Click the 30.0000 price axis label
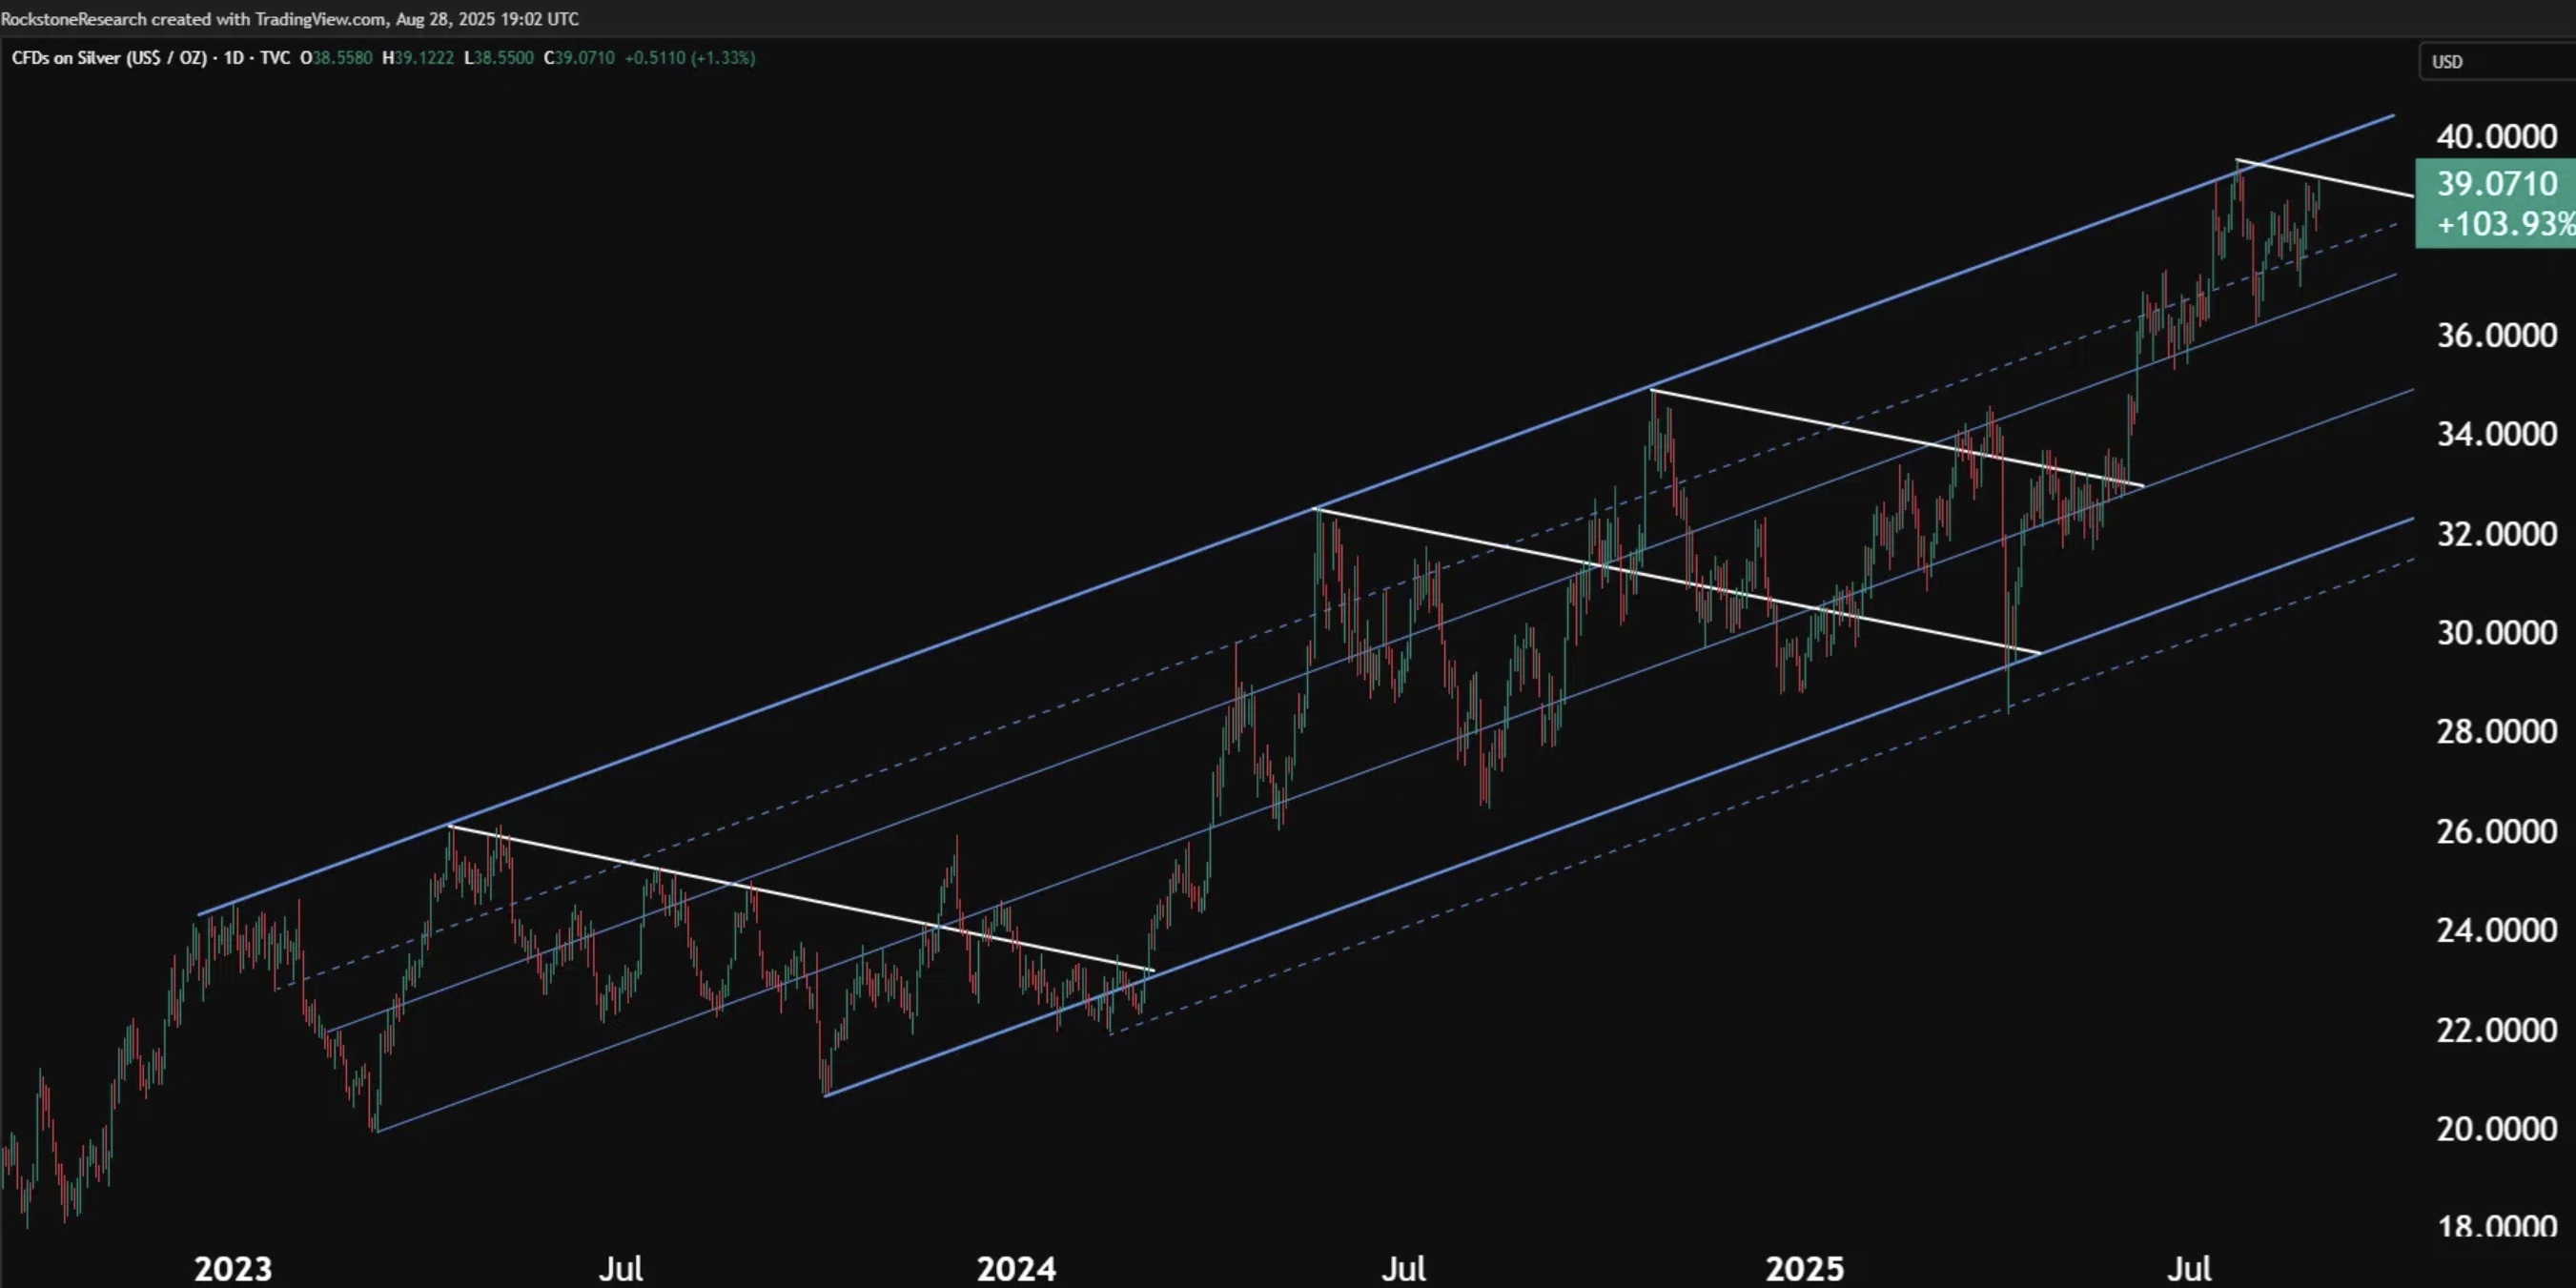2576x1288 pixels. (x=2496, y=633)
